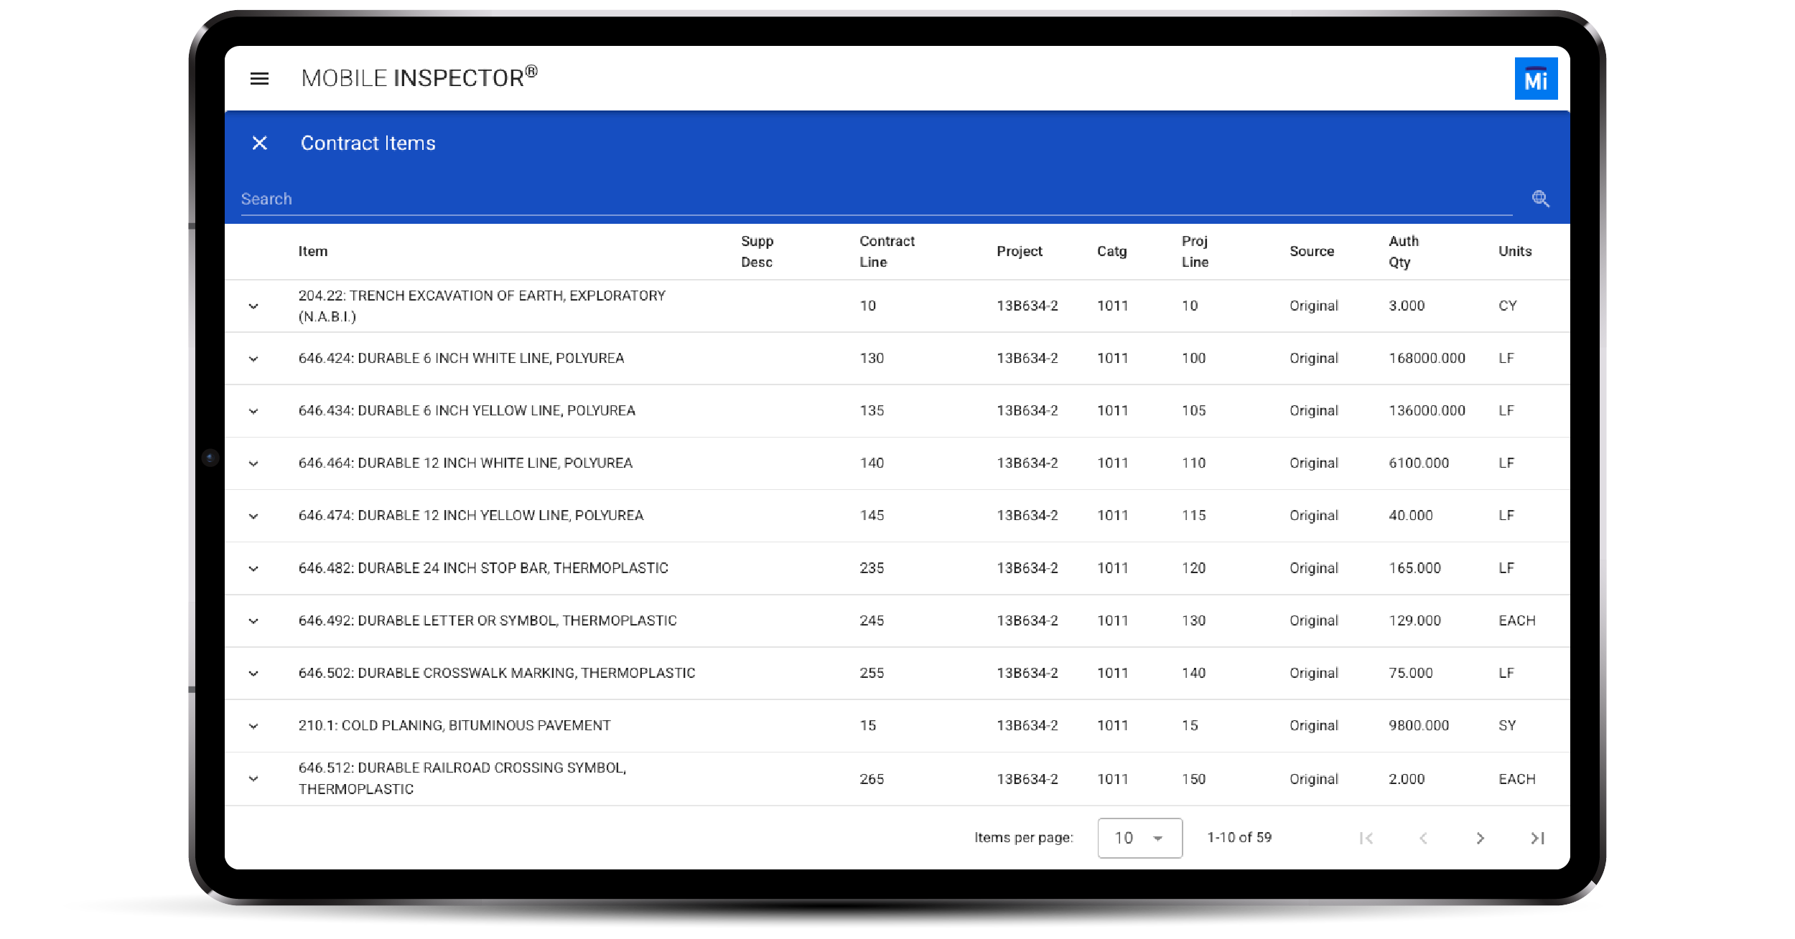The height and width of the screenshot is (939, 1795).
Task: Click the Auth Qty column header
Action: (1403, 252)
